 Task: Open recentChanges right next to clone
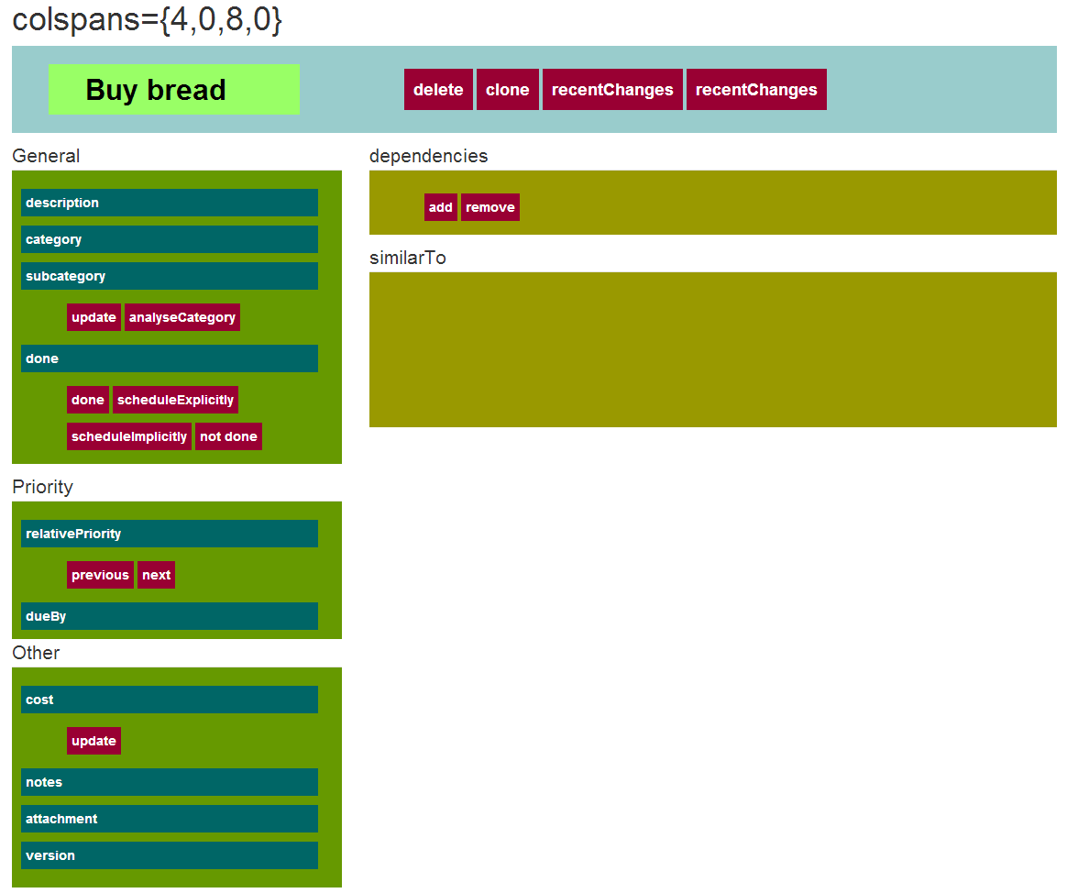pos(612,90)
